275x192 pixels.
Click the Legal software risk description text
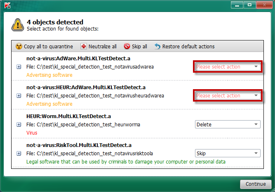pos(126,162)
